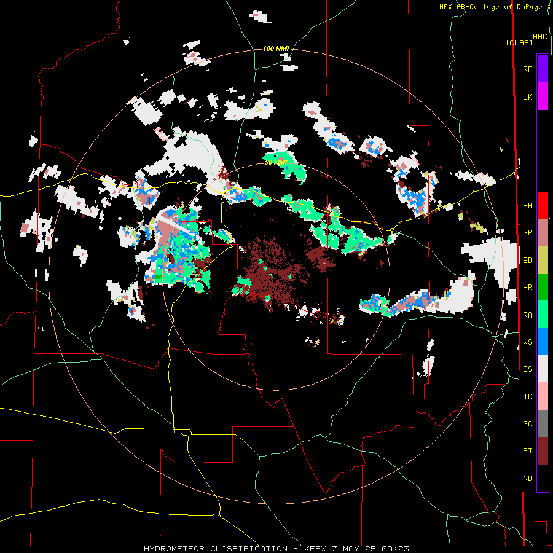
Task: Click the DS legend label
Action: tap(527, 369)
